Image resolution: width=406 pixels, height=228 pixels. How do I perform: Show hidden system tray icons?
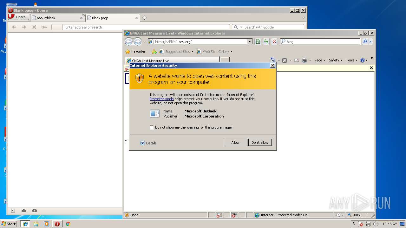coord(354,224)
